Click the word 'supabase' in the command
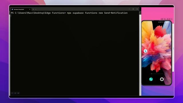The height and width of the screenshot is (103, 183). tap(78, 13)
